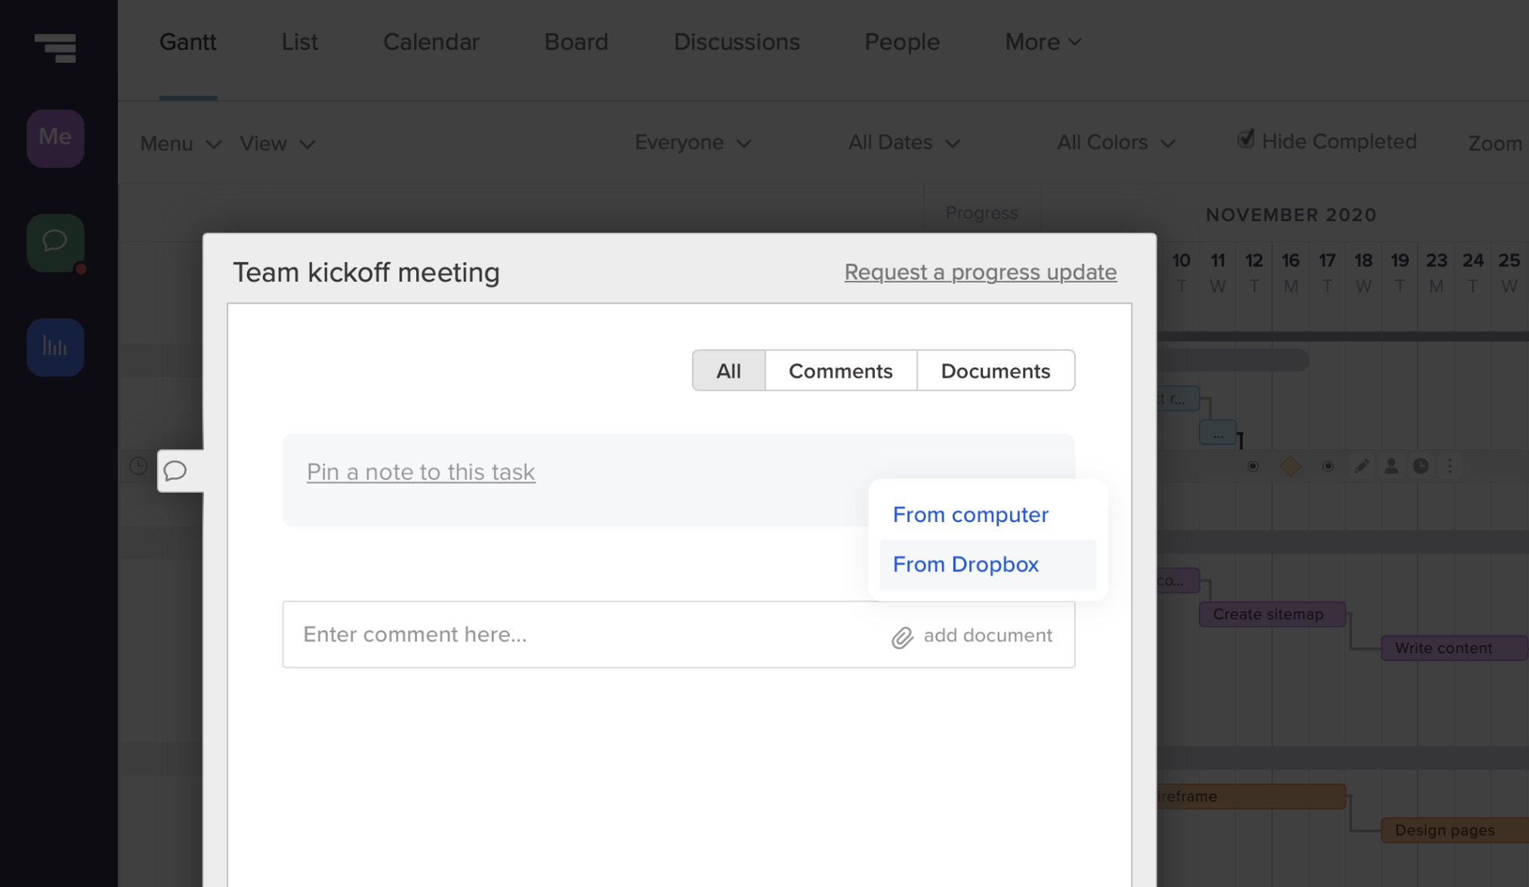Click Request a progress update link

[x=981, y=273]
